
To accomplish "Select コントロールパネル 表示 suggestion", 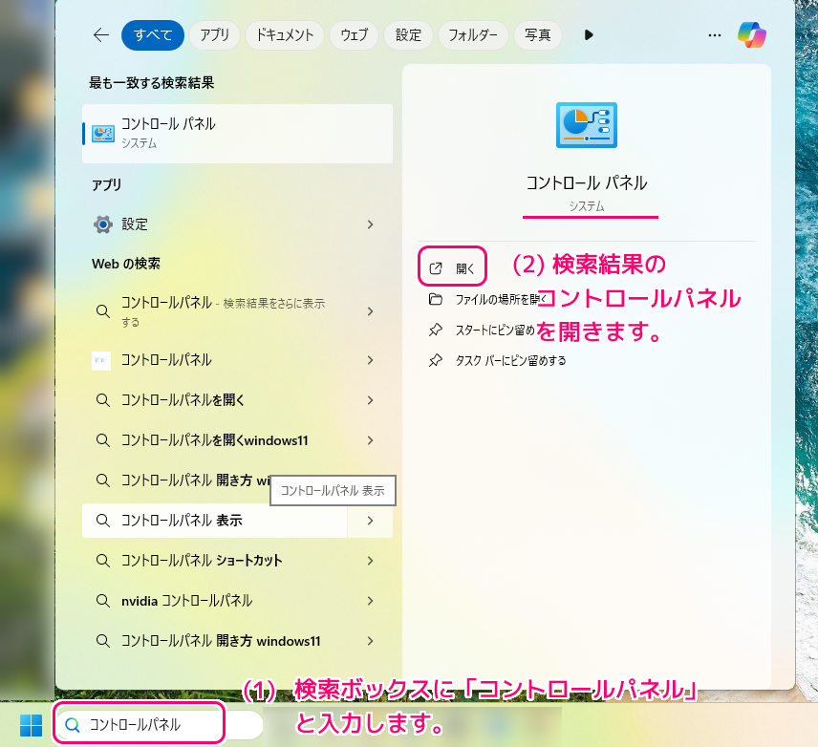I will (x=214, y=521).
